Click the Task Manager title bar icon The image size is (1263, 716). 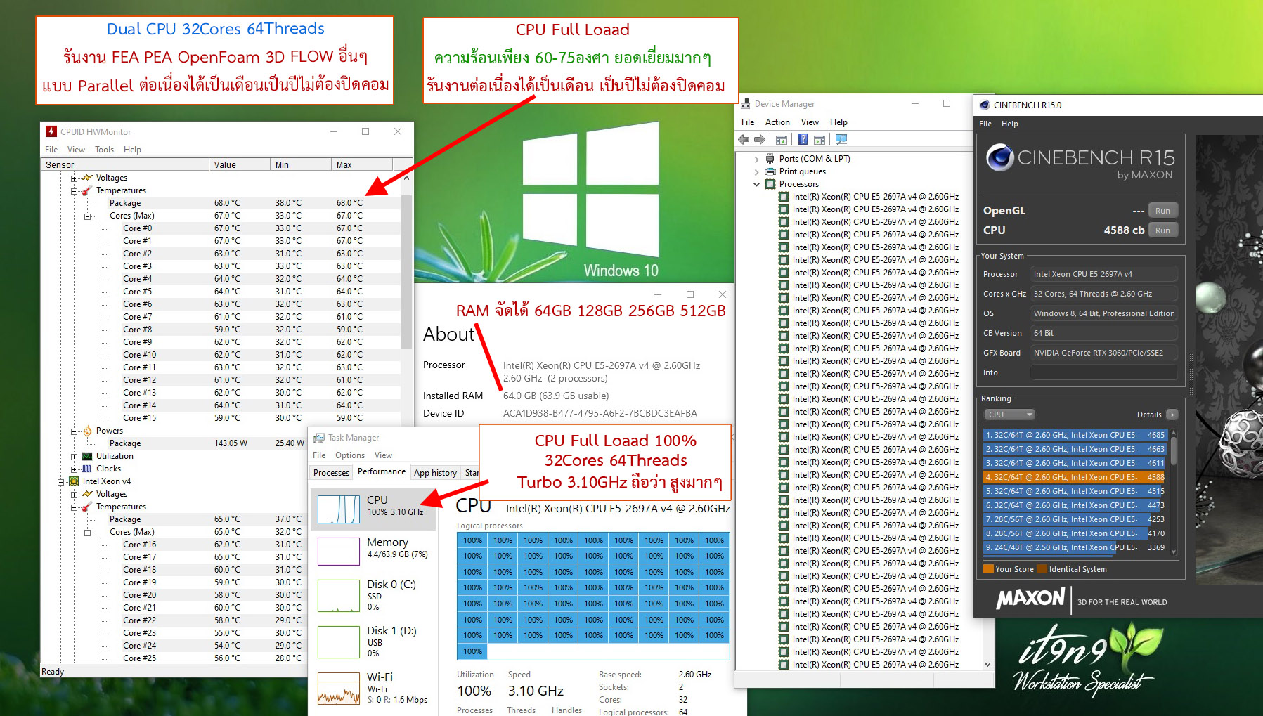pos(319,438)
